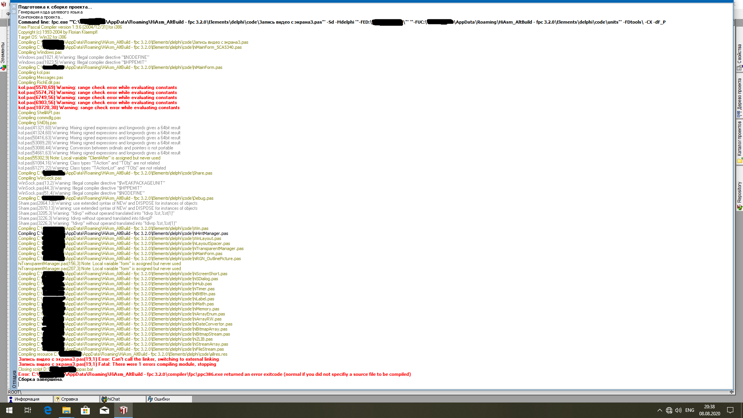Open the Ошибки bottom tab
743x418 pixels.
162,399
